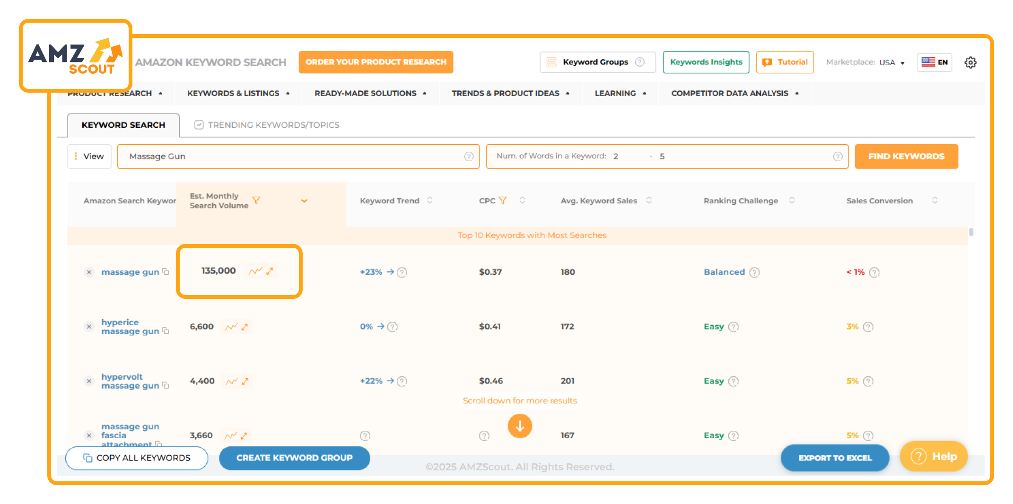Click Export to Excel button
1013x504 pixels.
[x=835, y=458]
